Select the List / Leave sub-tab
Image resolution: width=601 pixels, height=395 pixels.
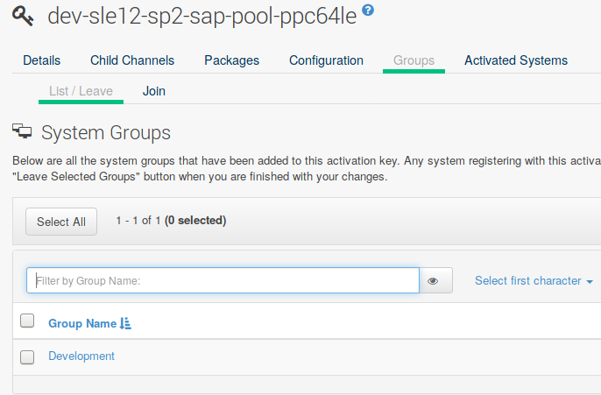81,91
